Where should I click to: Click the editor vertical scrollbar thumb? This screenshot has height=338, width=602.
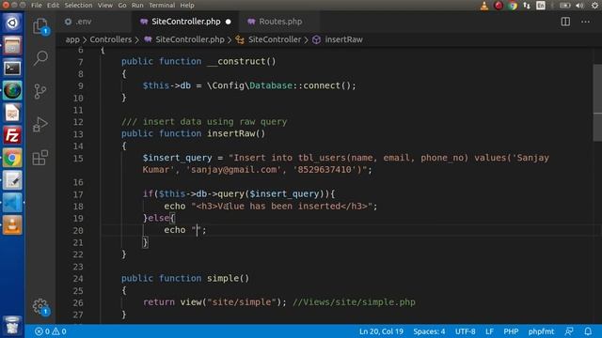coord(597,102)
